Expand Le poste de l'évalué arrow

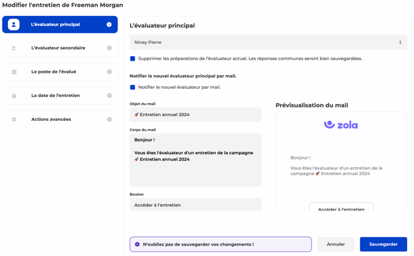point(109,72)
